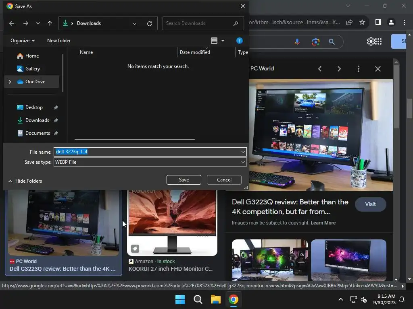Image resolution: width=413 pixels, height=309 pixels.
Task: Bookmark this tab with star icon
Action: click(362, 23)
